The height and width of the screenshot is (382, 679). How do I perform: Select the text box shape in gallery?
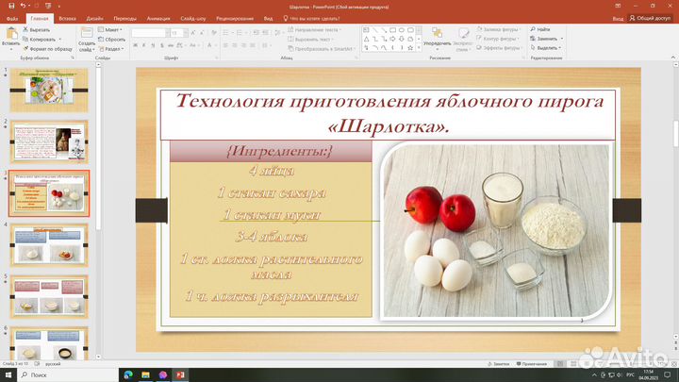point(366,30)
